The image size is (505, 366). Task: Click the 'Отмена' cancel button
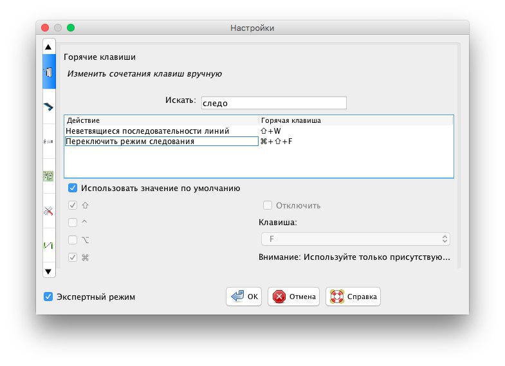coord(293,297)
